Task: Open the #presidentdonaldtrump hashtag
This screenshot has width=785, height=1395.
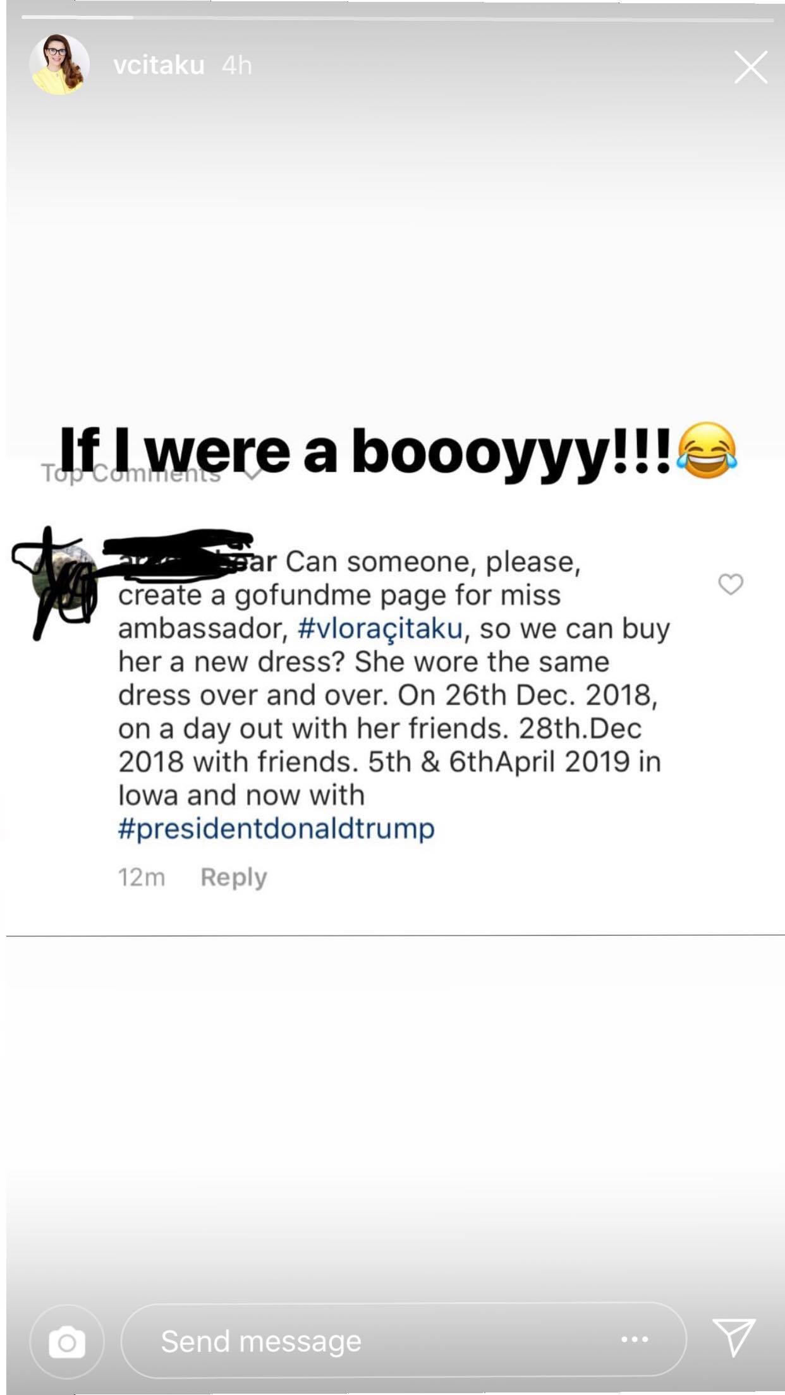Action: (x=276, y=829)
